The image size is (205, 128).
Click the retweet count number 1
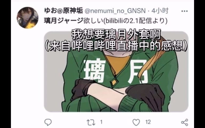(101, 122)
